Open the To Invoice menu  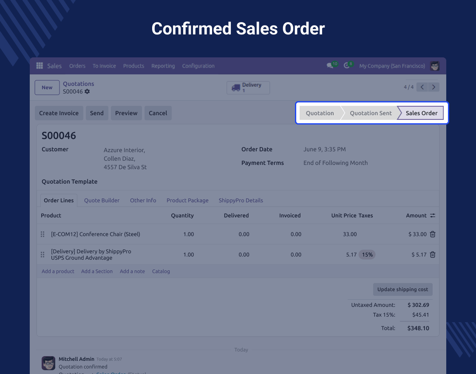(104, 66)
